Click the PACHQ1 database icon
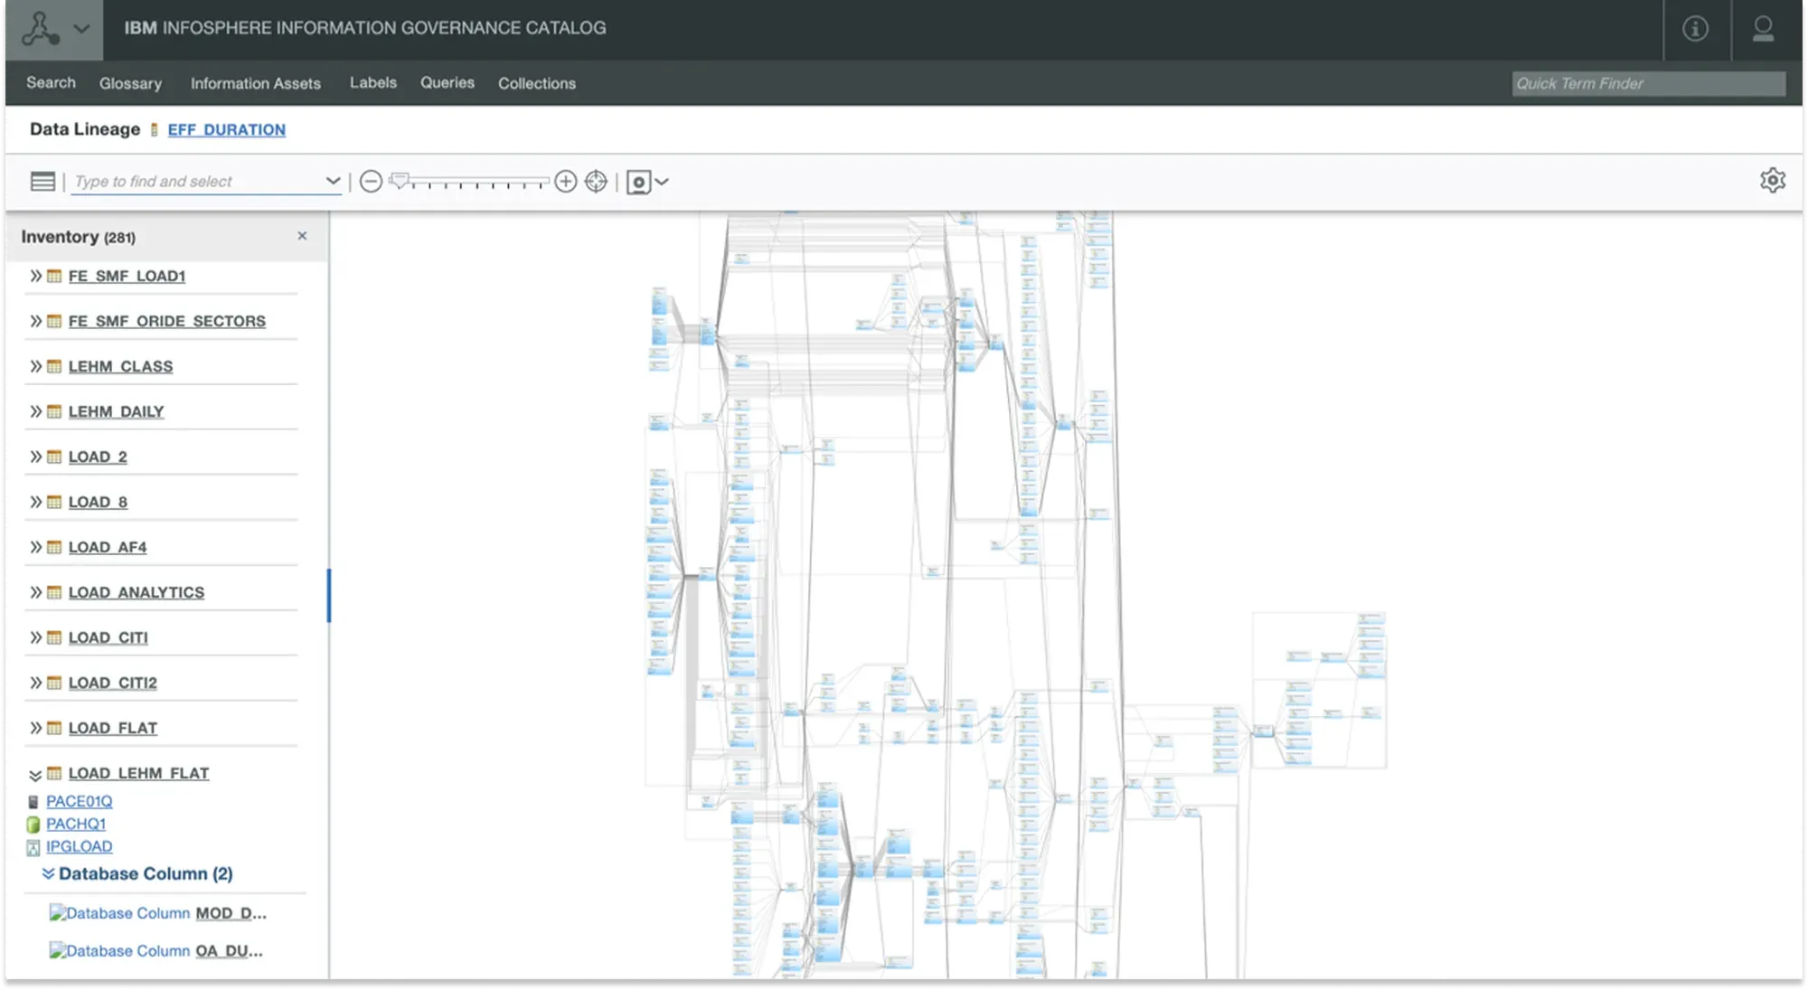The image size is (1808, 990). pos(33,824)
